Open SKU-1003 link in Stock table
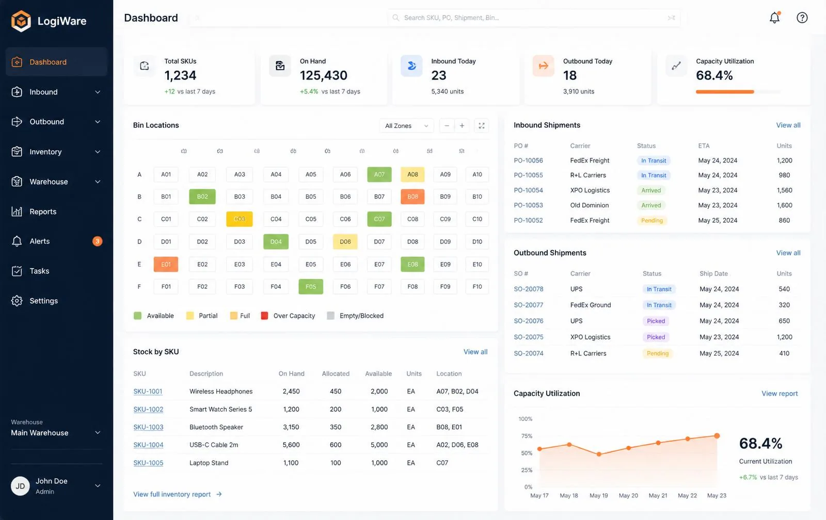 (x=148, y=427)
